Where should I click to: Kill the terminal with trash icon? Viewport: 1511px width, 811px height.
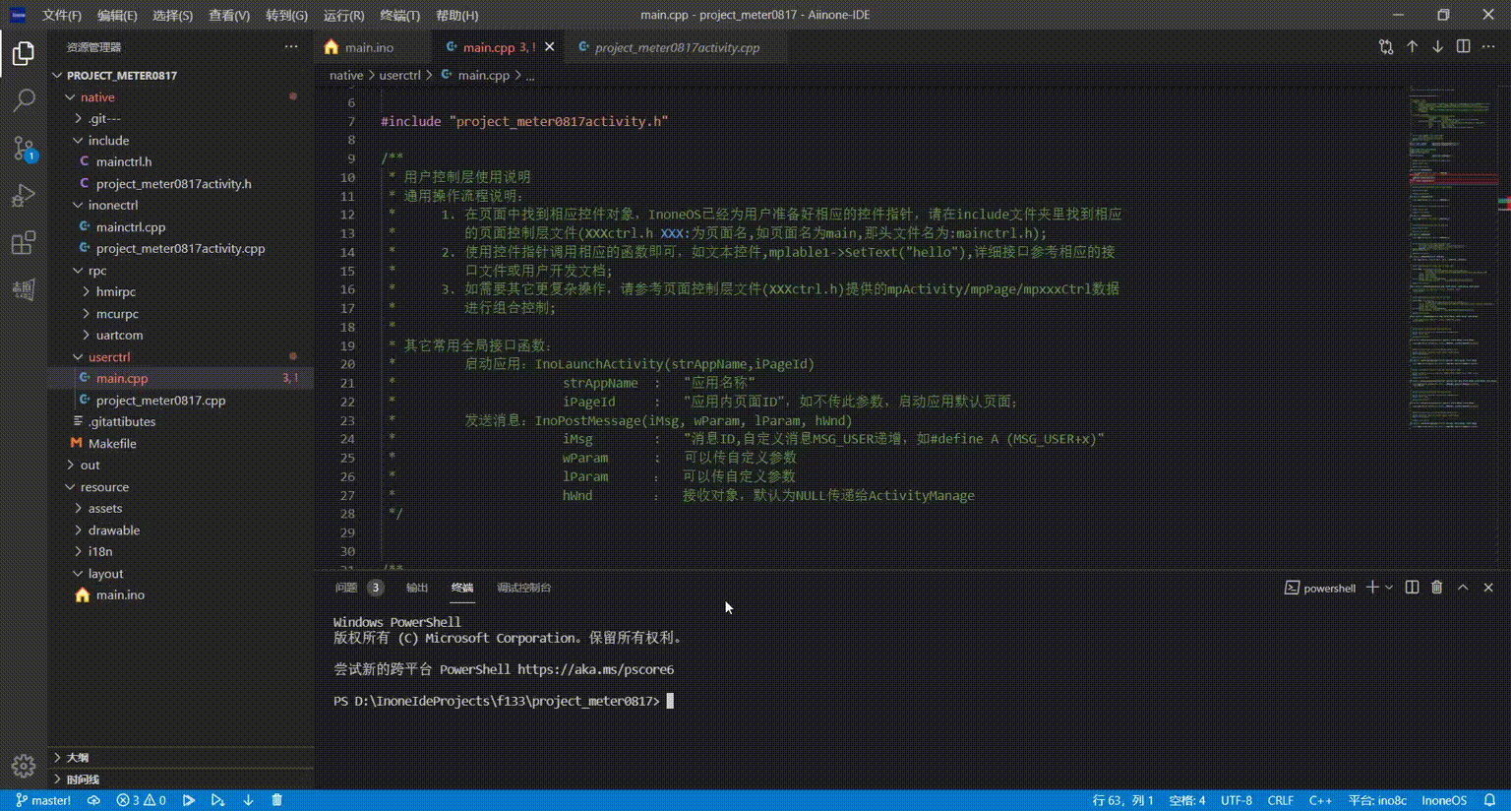[1436, 588]
